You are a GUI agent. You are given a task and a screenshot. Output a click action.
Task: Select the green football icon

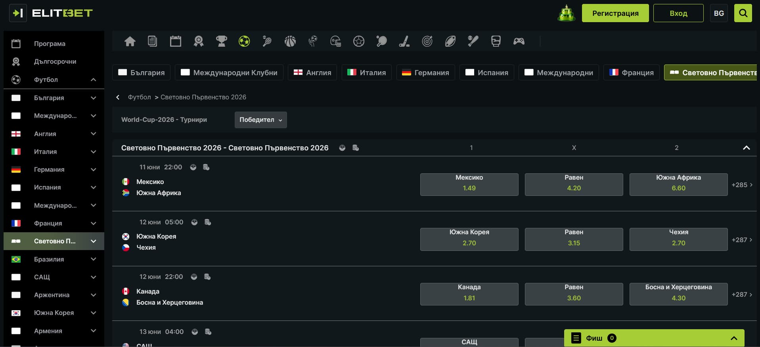[x=244, y=41]
